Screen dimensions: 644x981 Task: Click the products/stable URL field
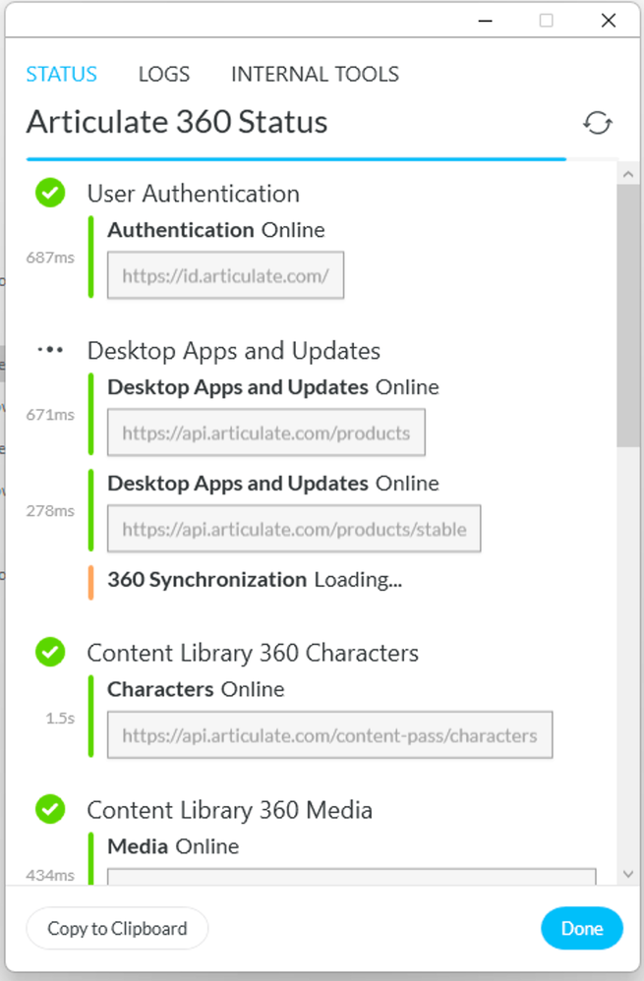click(x=294, y=530)
